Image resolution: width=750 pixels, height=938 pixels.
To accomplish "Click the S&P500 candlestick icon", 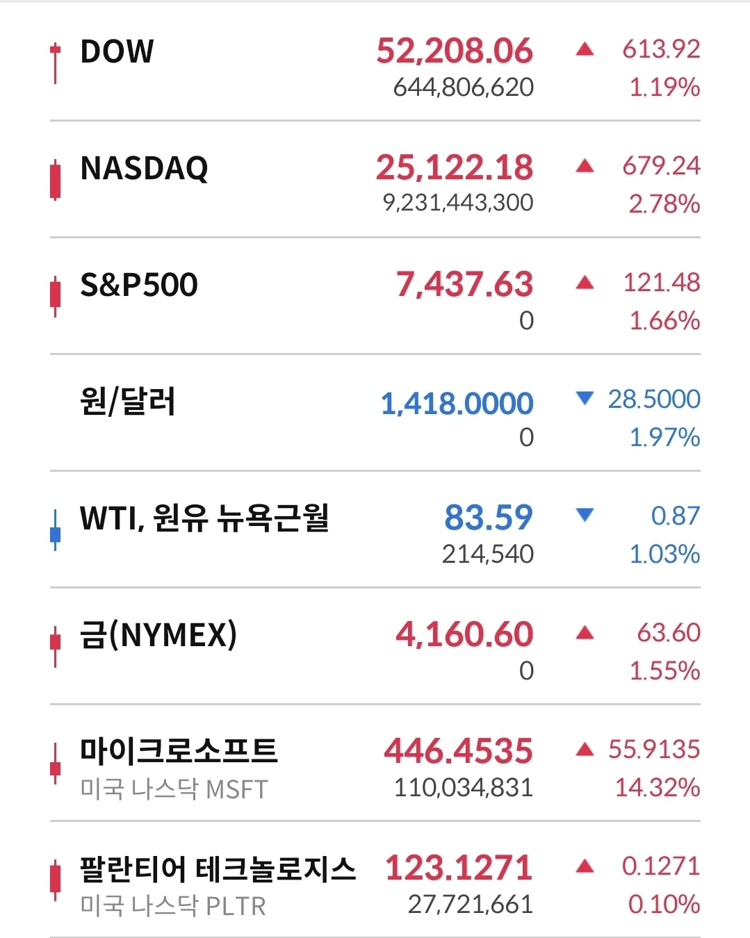I will (55, 296).
